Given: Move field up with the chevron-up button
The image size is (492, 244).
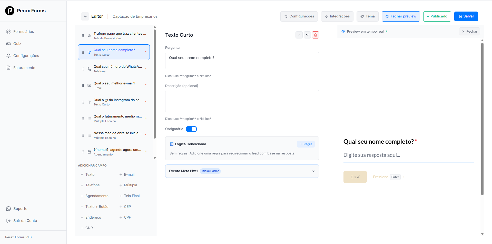Looking at the screenshot, I should click(x=299, y=35).
